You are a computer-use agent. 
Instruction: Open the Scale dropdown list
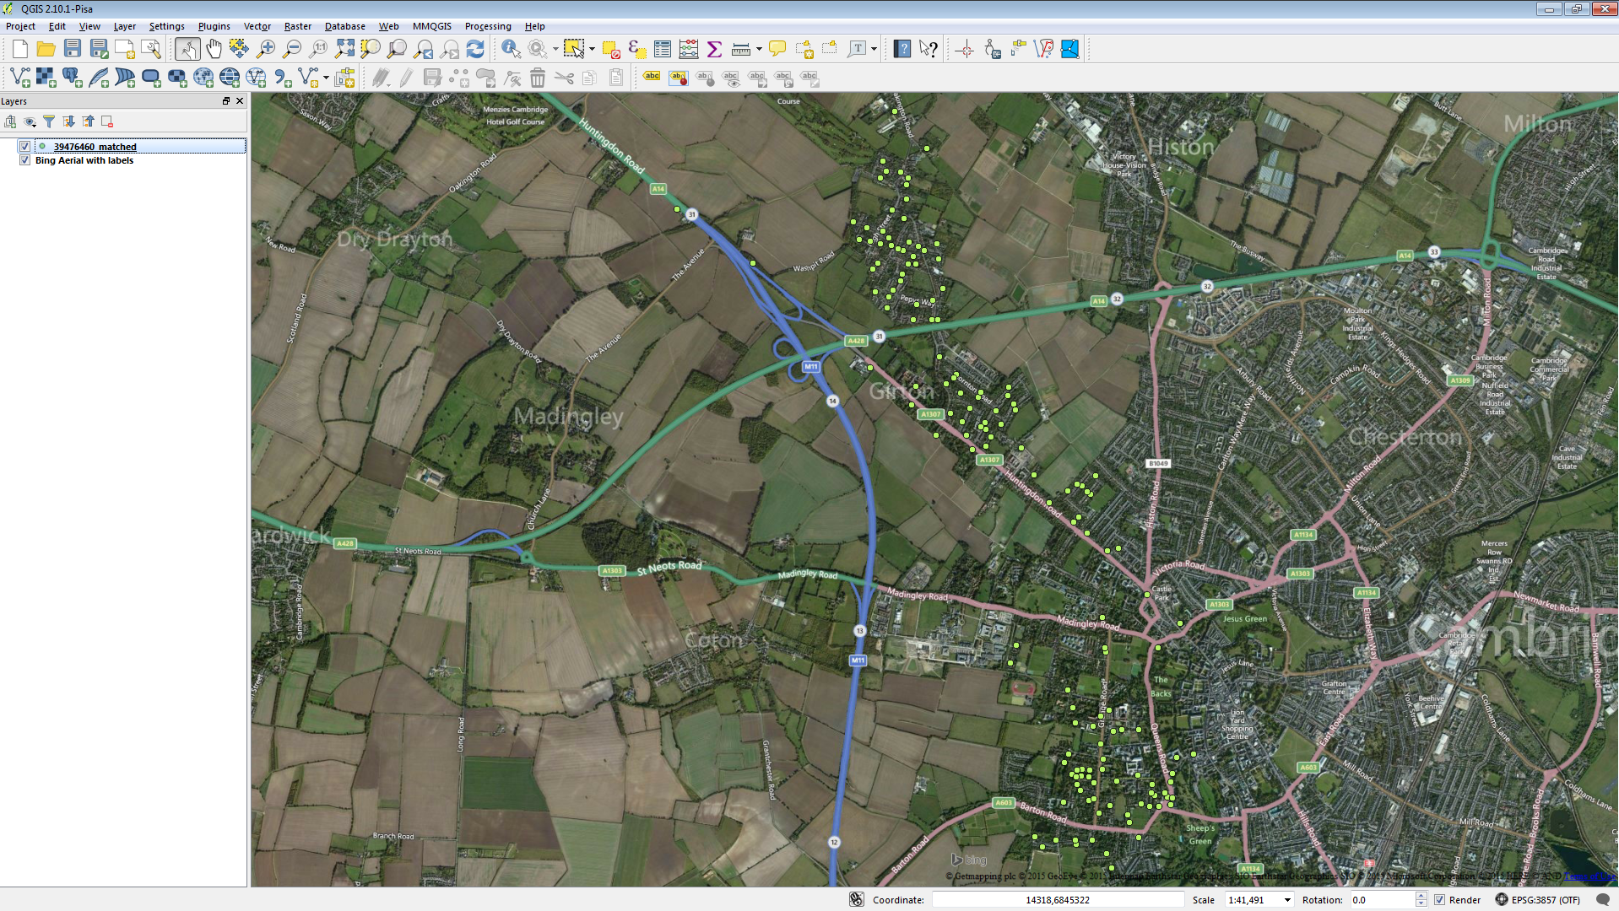(x=1287, y=900)
